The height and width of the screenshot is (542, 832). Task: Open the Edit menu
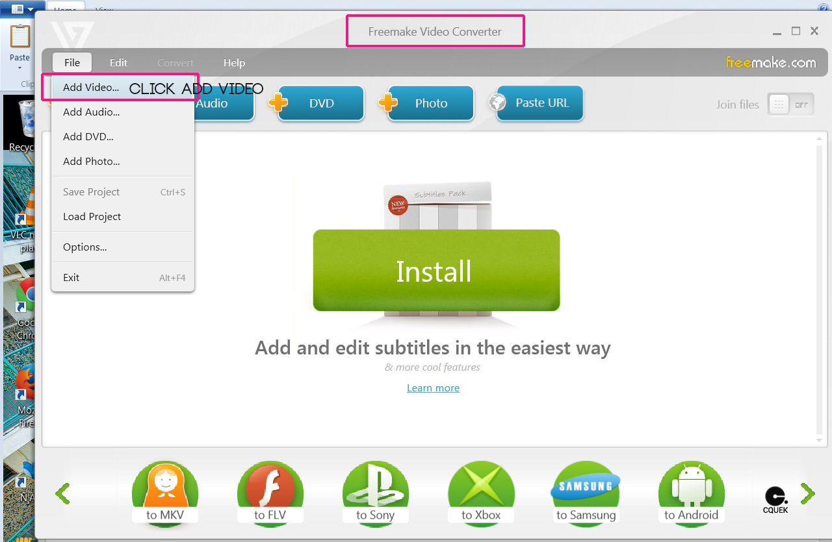click(x=118, y=62)
